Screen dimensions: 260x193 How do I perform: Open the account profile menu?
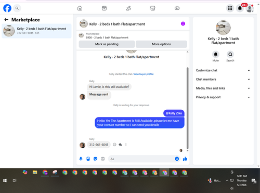pyautogui.click(x=250, y=8)
